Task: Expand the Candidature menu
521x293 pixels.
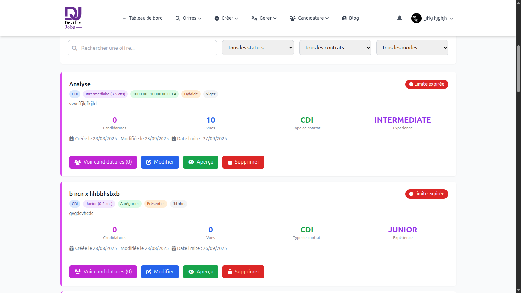Action: tap(309, 18)
